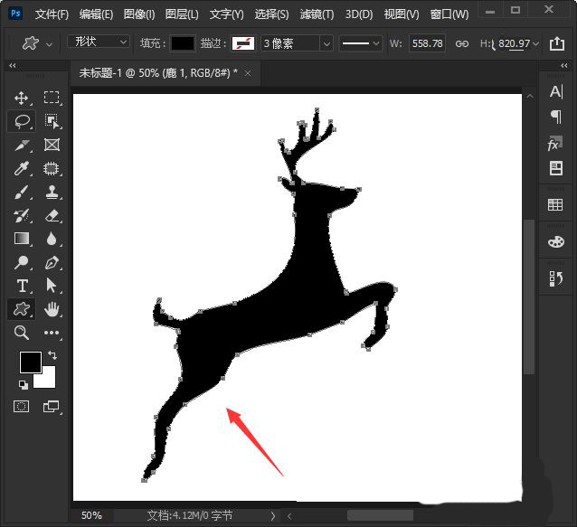Select the Rectangular Marquee tool

tap(52, 98)
